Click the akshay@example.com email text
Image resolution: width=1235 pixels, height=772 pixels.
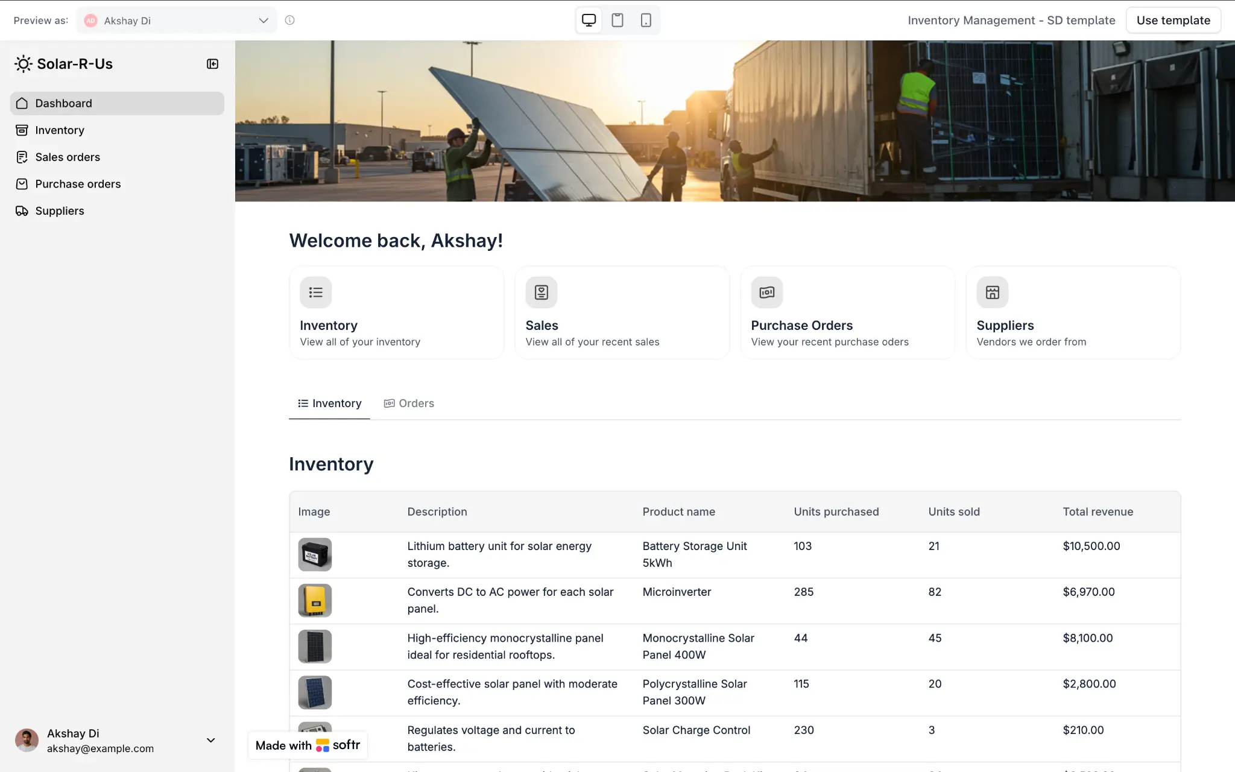(100, 748)
